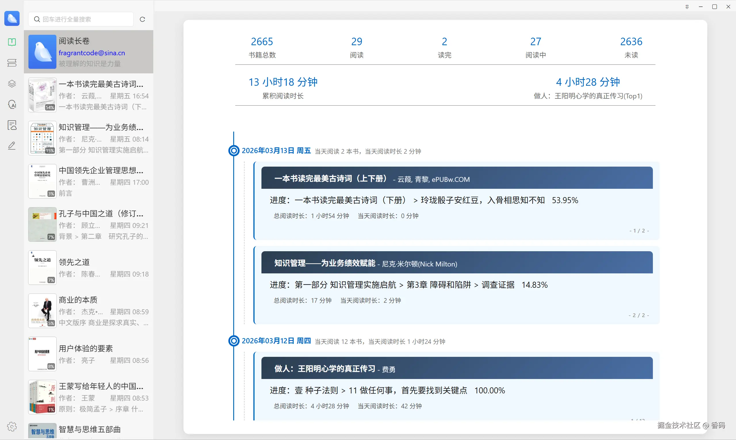Click the stacked list icon in sidebar

coord(12,63)
